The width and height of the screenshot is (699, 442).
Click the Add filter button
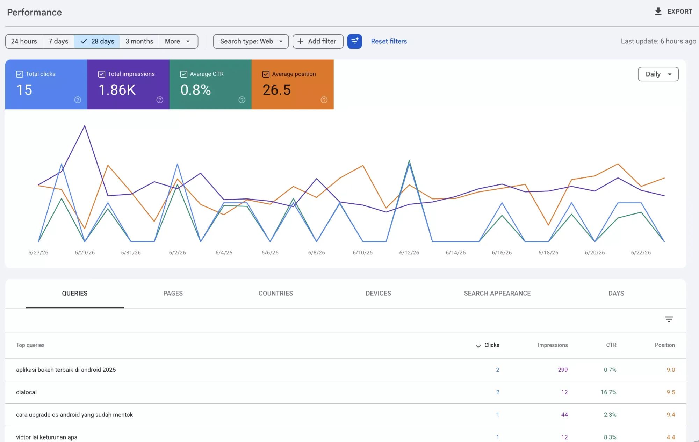click(318, 41)
